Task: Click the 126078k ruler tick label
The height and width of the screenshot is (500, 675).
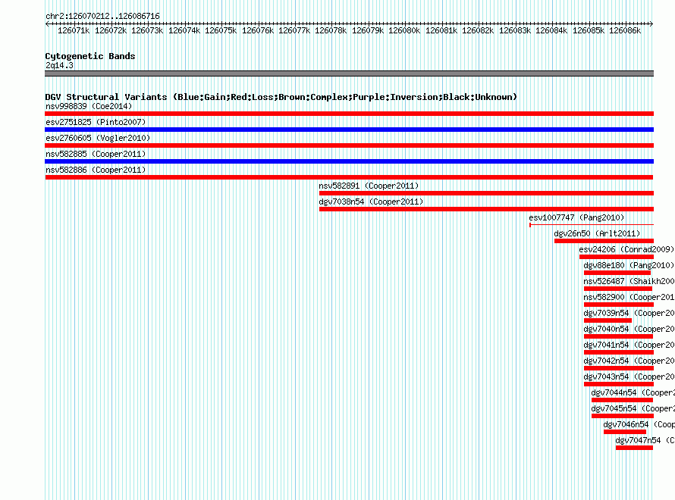Action: (331, 30)
